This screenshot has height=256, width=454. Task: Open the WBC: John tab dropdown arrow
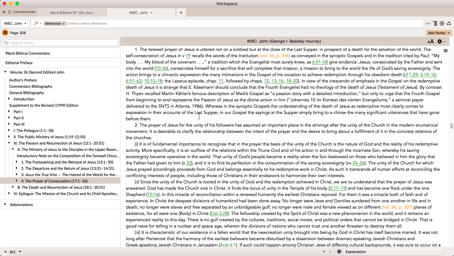(x=151, y=13)
